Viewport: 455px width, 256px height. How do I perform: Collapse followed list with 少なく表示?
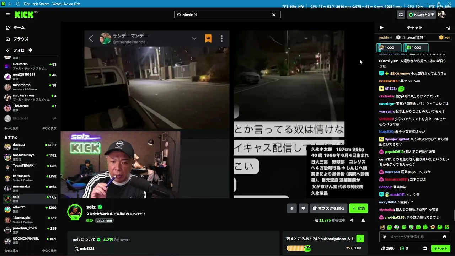49,128
